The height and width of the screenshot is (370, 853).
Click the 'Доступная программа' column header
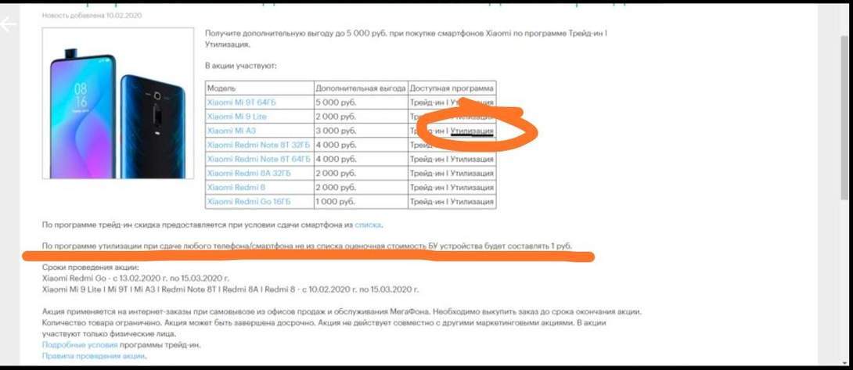point(452,88)
